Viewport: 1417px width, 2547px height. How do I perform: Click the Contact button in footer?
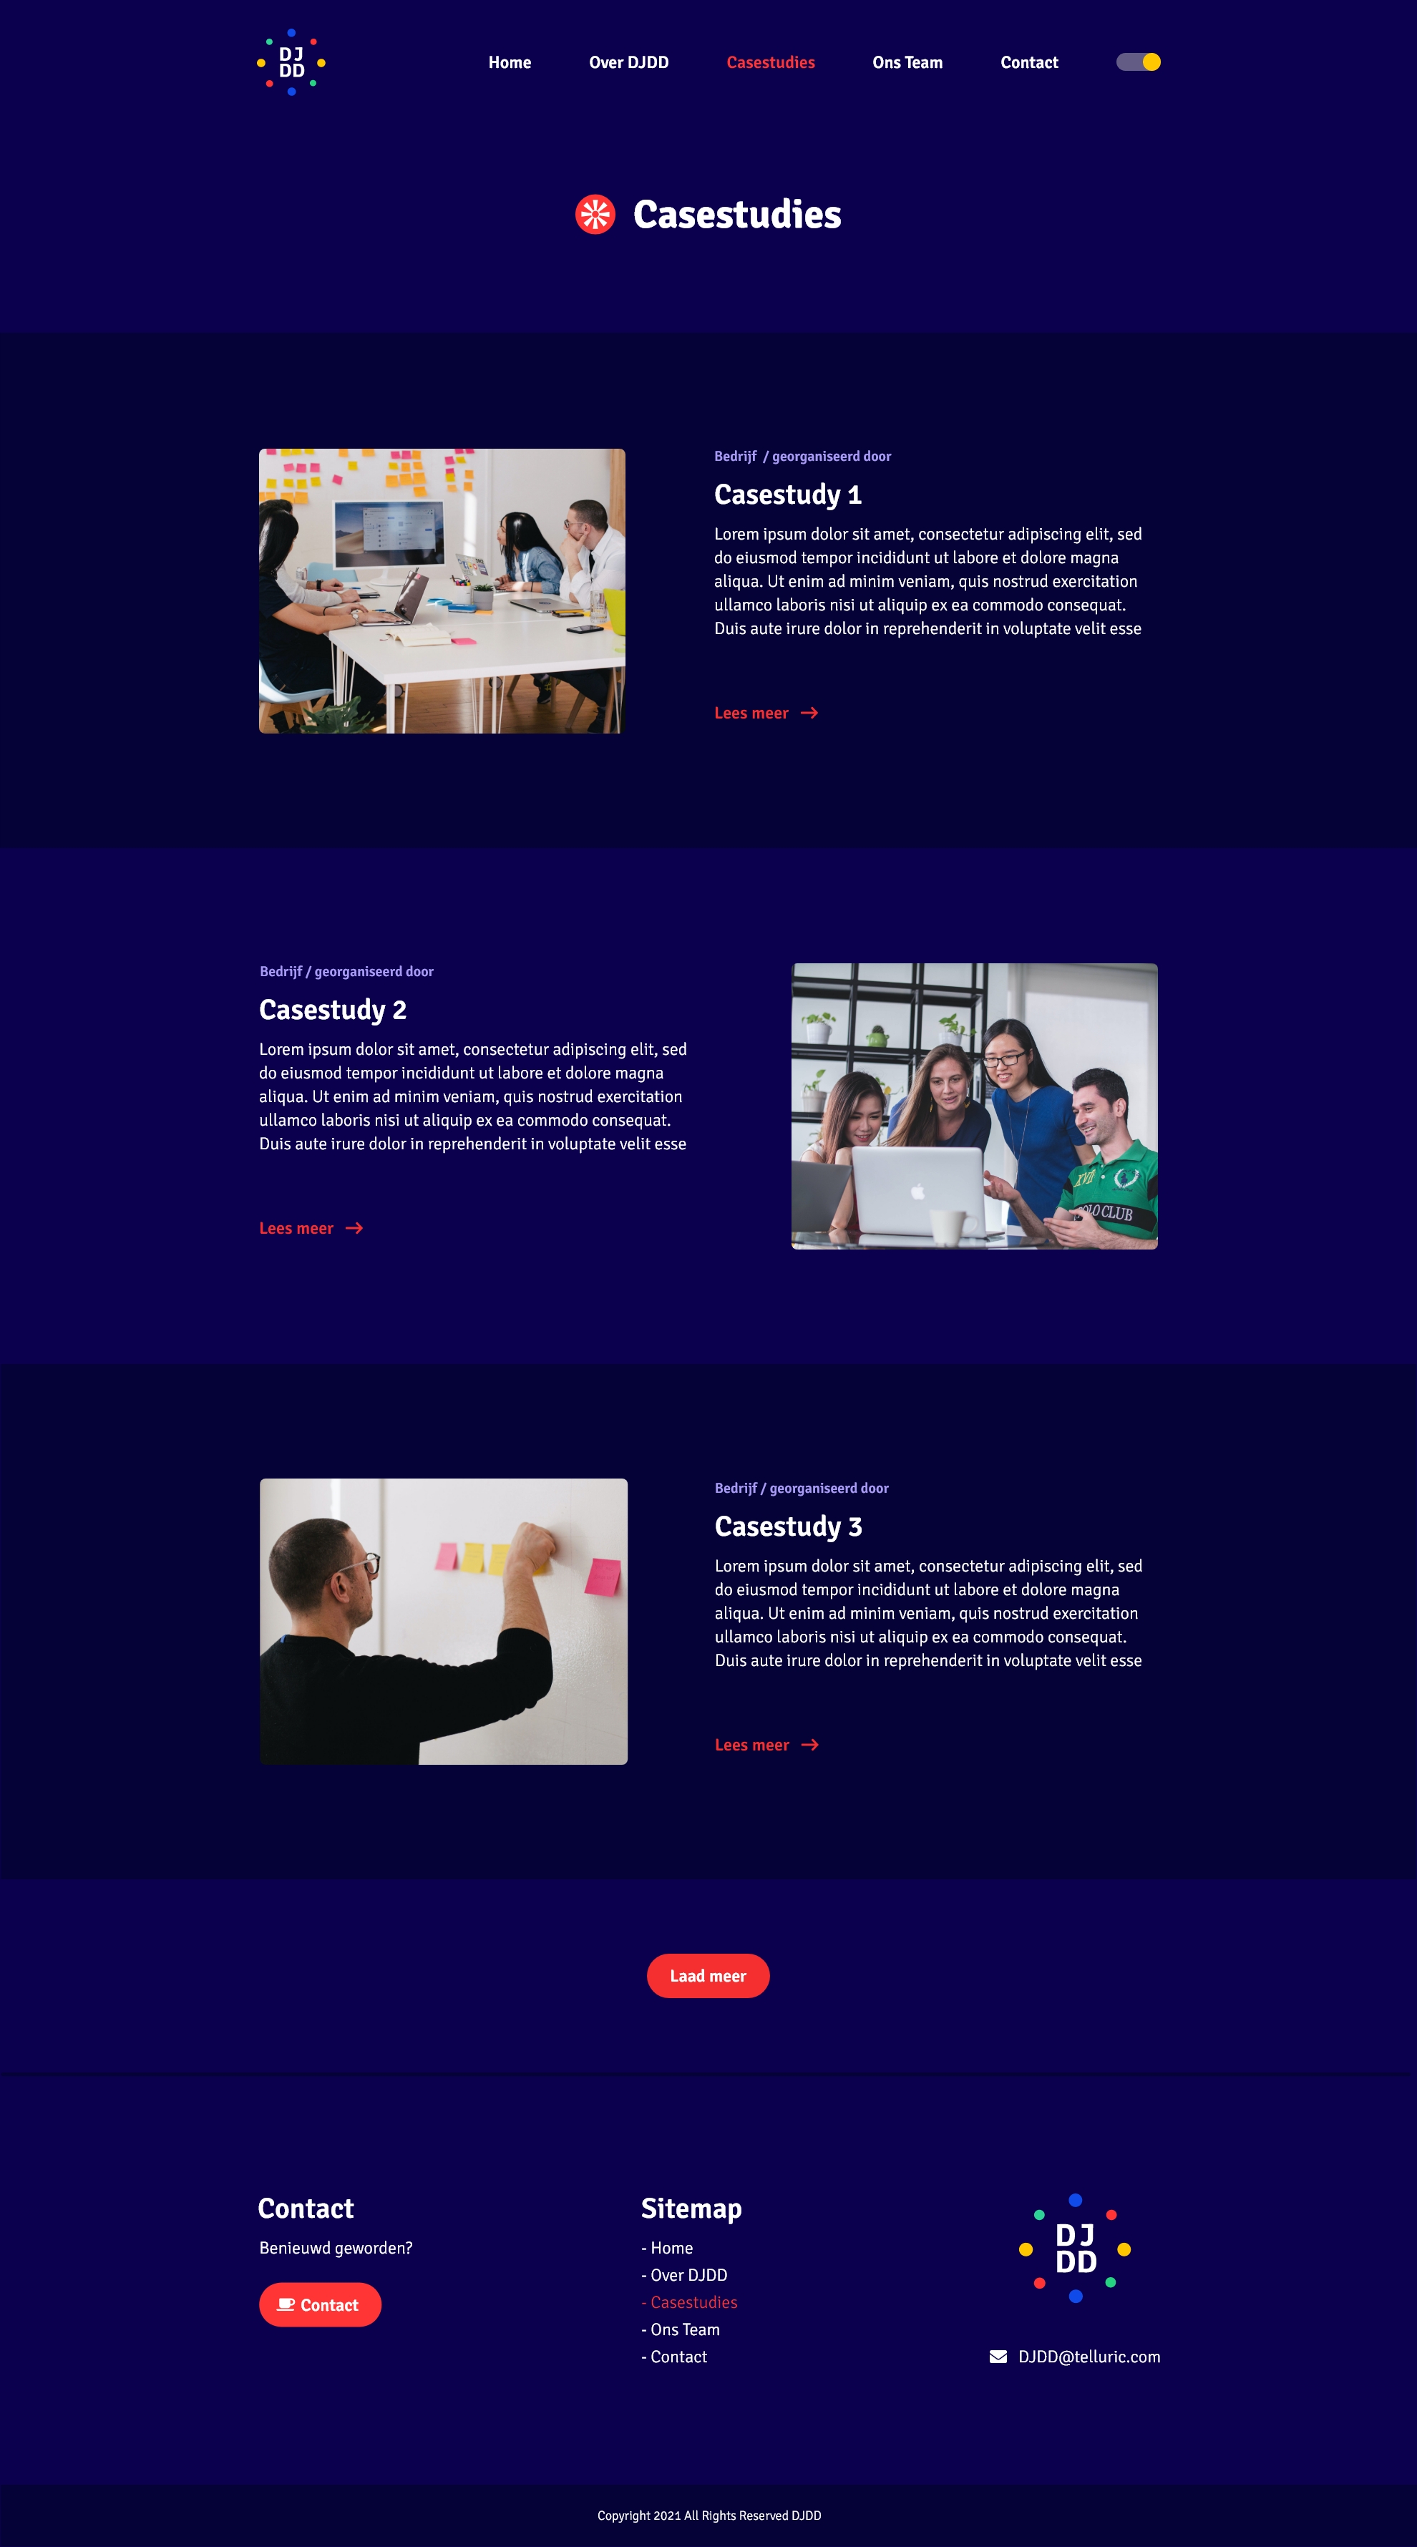pyautogui.click(x=321, y=2304)
